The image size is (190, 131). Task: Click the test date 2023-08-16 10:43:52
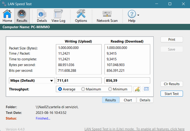tap(51, 113)
